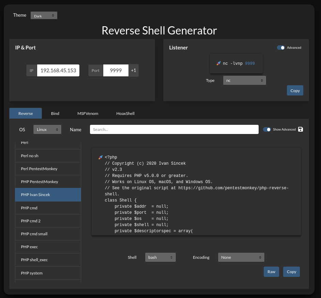Copy the PHP reverse shell payload
The width and height of the screenshot is (321, 298).
291,272
